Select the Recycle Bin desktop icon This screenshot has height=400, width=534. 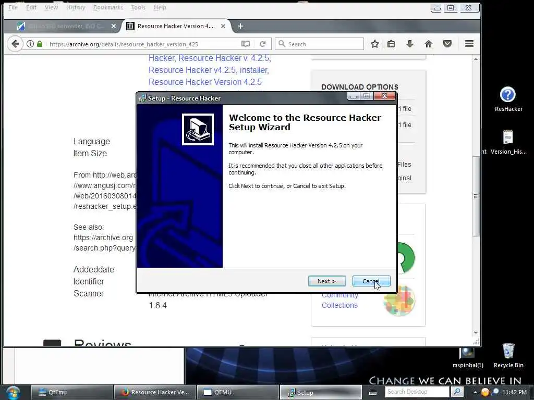tap(508, 355)
